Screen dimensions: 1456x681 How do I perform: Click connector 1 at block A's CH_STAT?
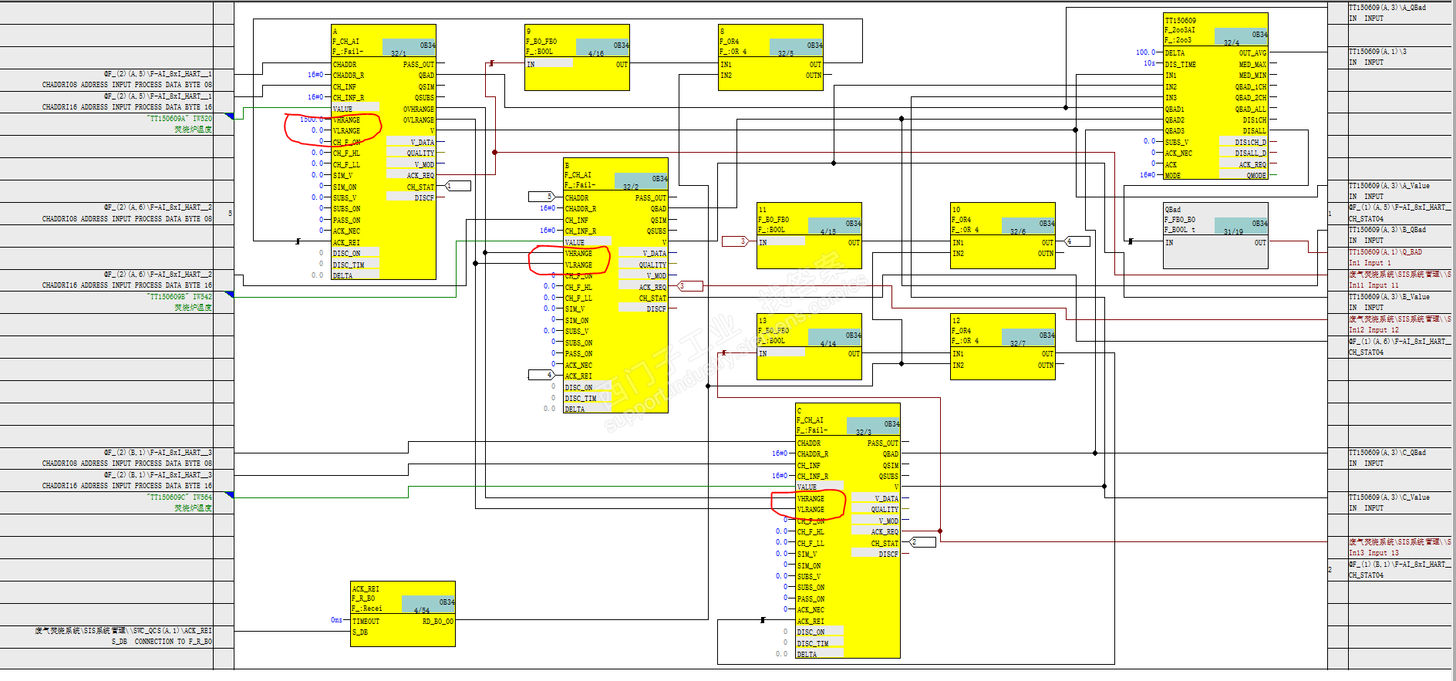(459, 186)
